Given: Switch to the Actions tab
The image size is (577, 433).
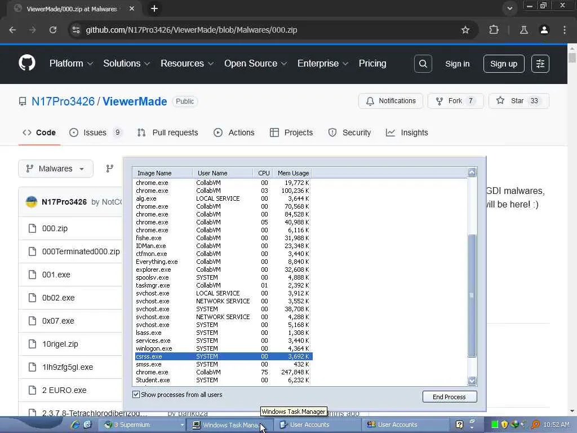Looking at the screenshot, I should pos(234,132).
